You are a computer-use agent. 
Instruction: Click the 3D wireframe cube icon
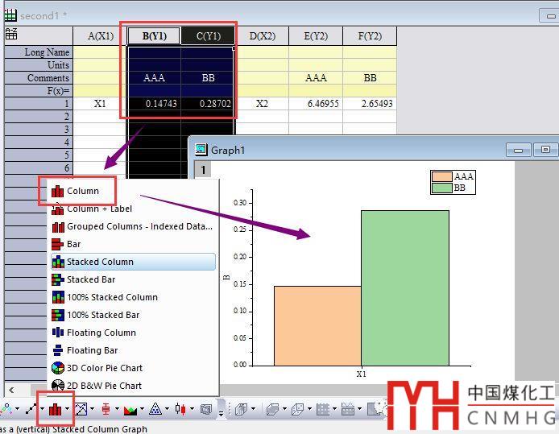(298, 409)
